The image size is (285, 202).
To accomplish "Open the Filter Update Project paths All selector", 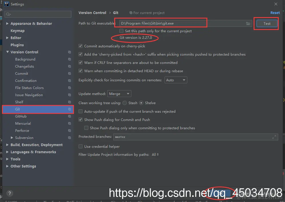I will coord(155,155).
